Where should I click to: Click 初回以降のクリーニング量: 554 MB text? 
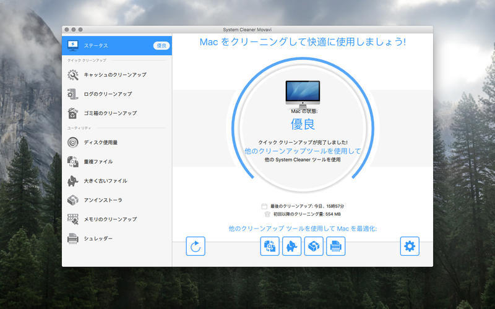[307, 214]
